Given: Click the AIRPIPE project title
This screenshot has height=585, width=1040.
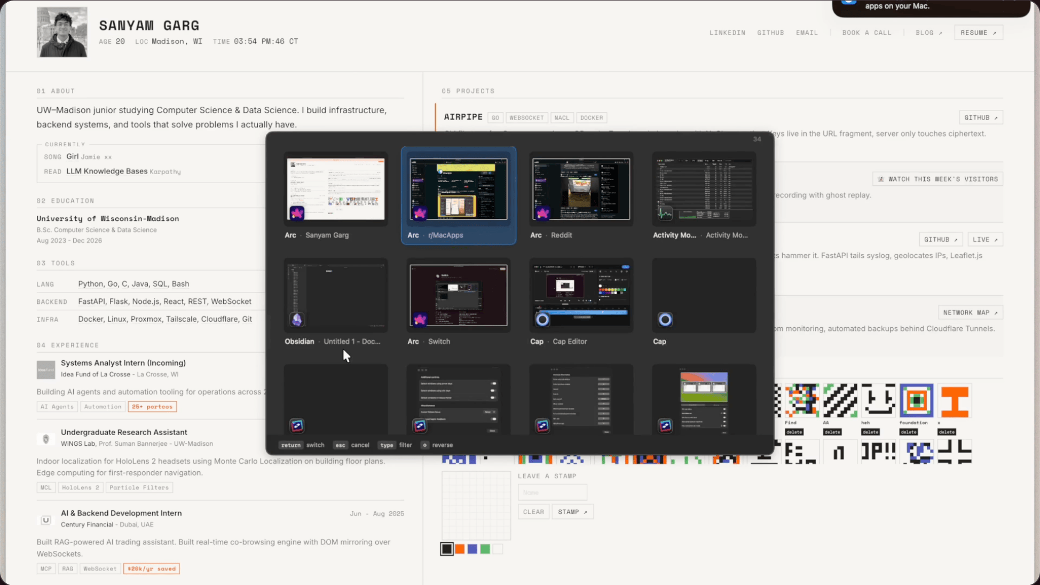Looking at the screenshot, I should click(x=463, y=117).
